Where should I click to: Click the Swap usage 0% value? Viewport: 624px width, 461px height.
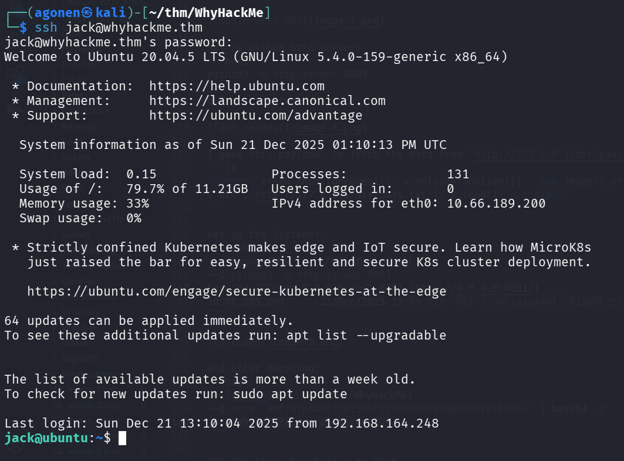pos(134,218)
